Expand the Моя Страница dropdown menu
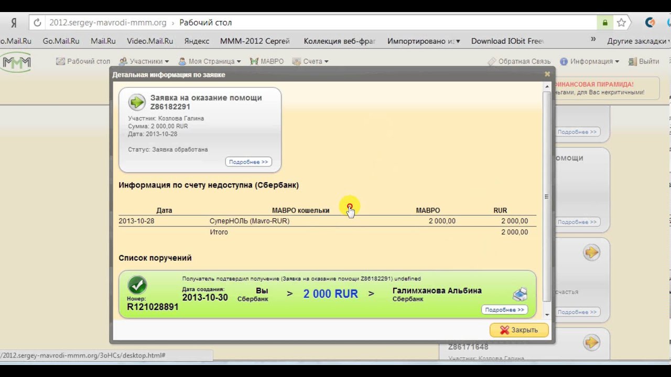This screenshot has height=377, width=671. 210,61
